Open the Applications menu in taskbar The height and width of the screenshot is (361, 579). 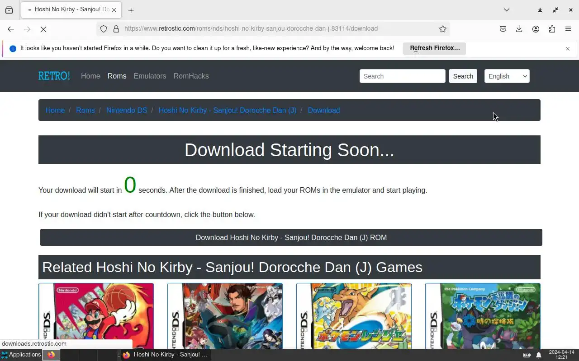[x=21, y=355]
